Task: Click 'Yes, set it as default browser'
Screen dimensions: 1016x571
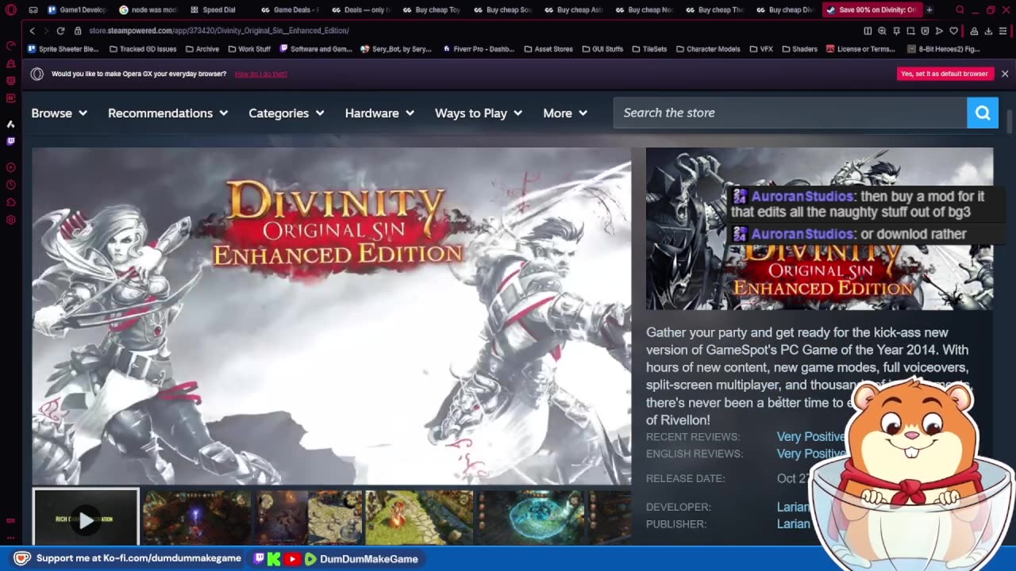Action: [945, 74]
